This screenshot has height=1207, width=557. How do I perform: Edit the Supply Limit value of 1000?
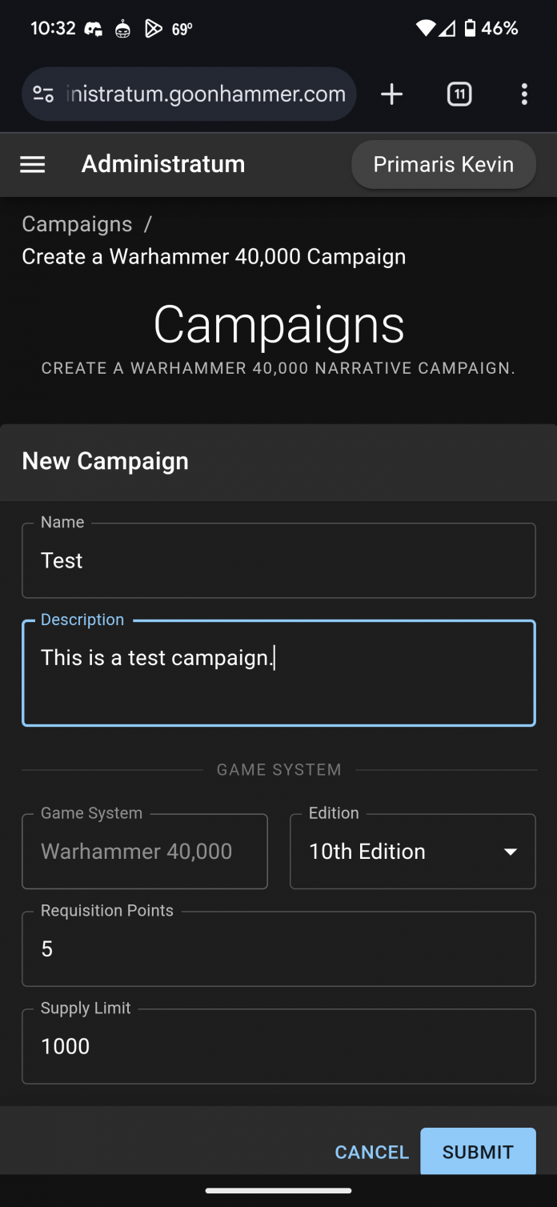pyautogui.click(x=278, y=1046)
